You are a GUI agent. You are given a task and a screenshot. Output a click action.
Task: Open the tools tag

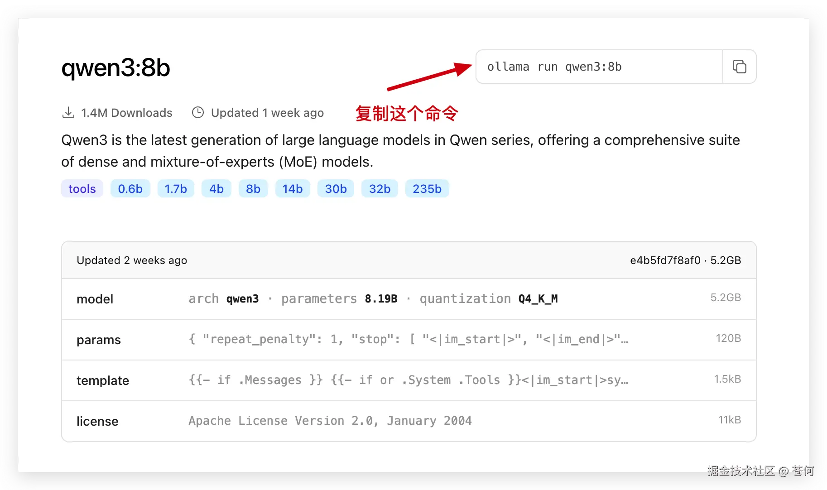pos(82,188)
